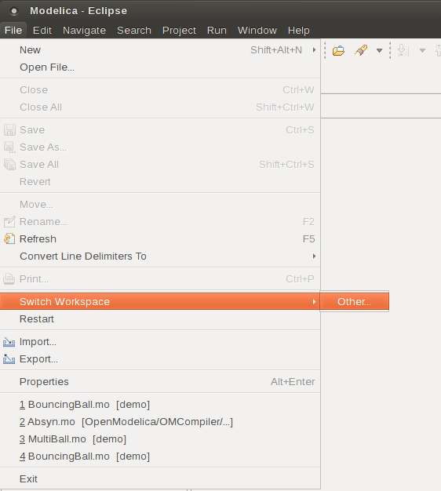The image size is (441, 491).
Task: Select Restart from File menu
Action: (160, 318)
